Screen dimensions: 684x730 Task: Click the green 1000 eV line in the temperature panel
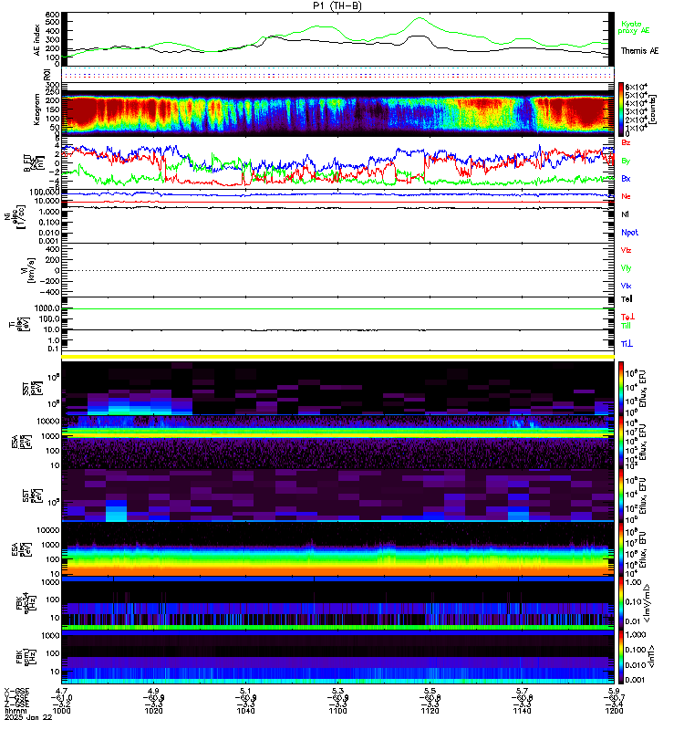coord(337,308)
